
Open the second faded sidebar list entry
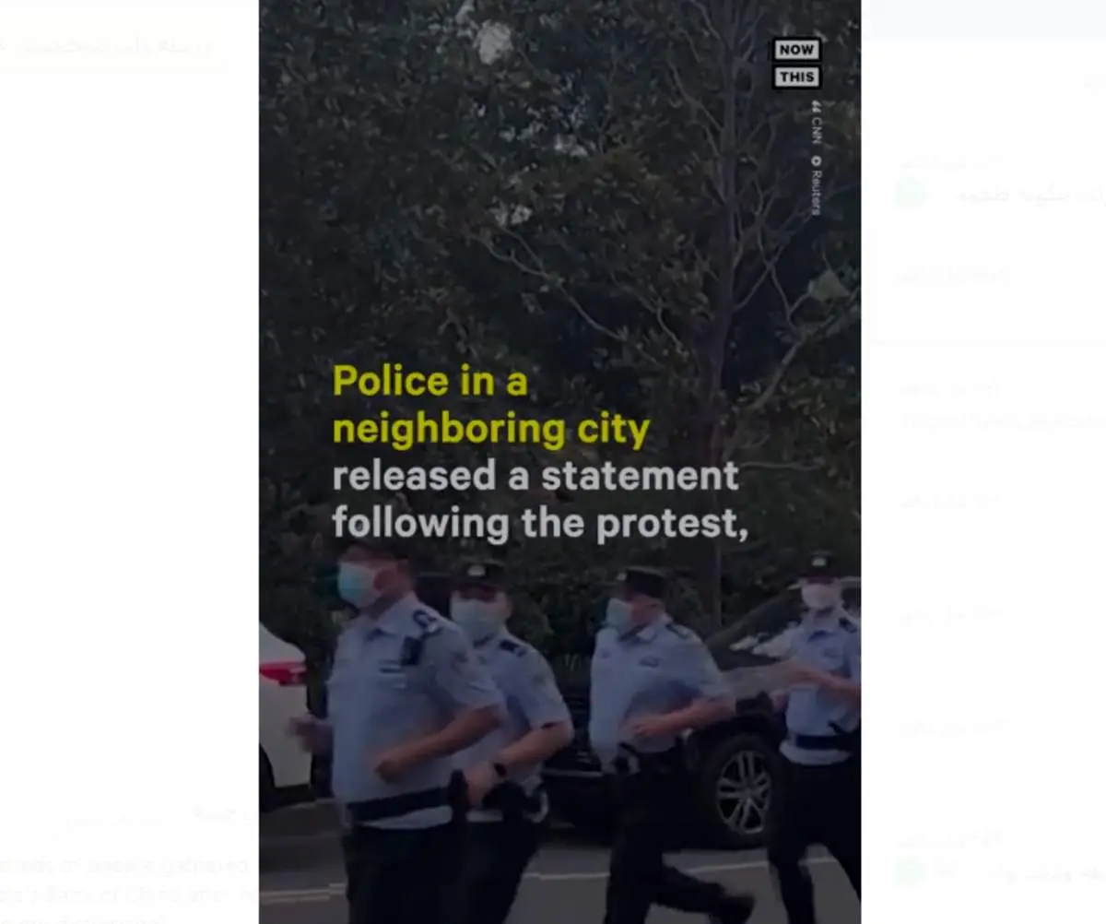click(x=954, y=274)
